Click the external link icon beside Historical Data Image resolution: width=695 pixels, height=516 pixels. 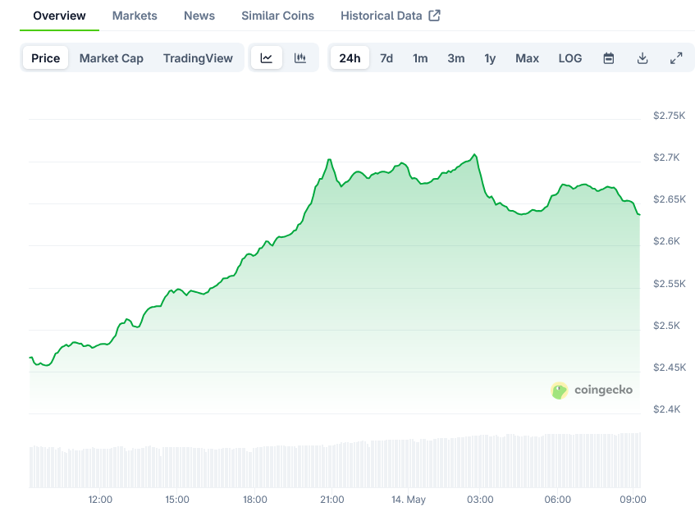pyautogui.click(x=435, y=16)
